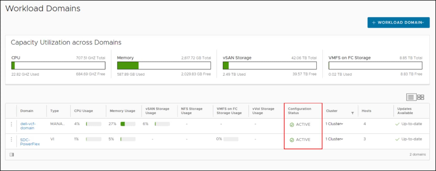Open the + WORKLOAD DOMAIN dropdown button
This screenshot has width=436, height=171.
pos(398,22)
